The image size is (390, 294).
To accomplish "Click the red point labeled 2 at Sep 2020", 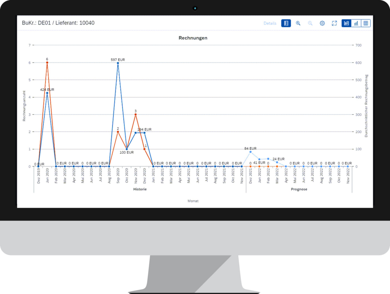I will pyautogui.click(x=118, y=132).
